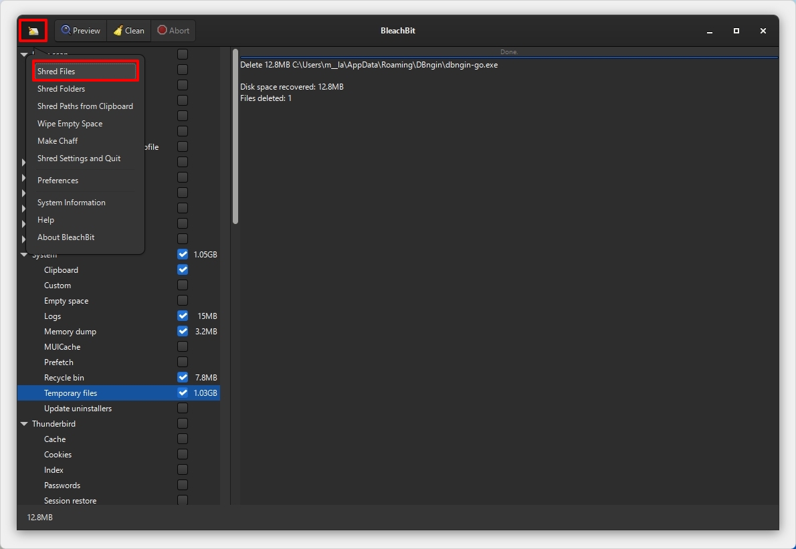Click the 12.8MB status bar text

[x=39, y=517]
